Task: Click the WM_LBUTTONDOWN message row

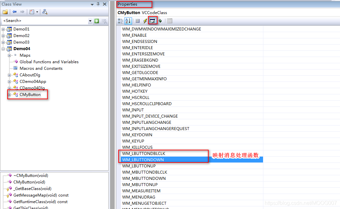Action: click(x=192, y=160)
